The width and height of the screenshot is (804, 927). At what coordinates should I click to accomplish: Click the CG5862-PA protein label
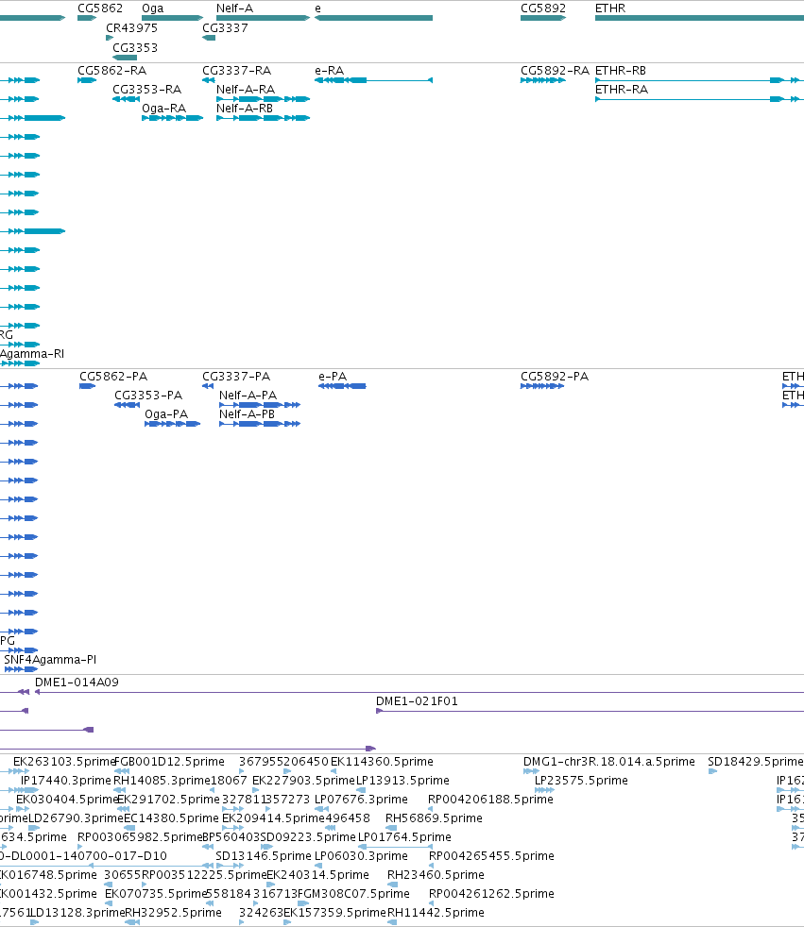(x=113, y=377)
